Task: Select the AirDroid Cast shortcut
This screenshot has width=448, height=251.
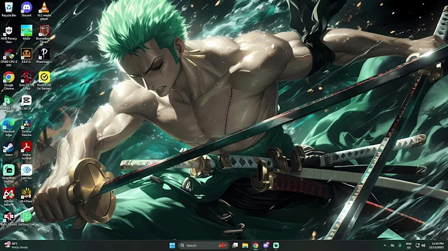Action: [x=26, y=219]
